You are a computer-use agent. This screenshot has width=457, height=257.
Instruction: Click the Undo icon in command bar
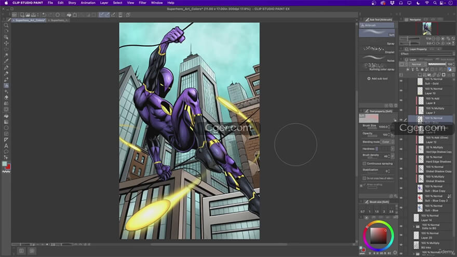44,15
